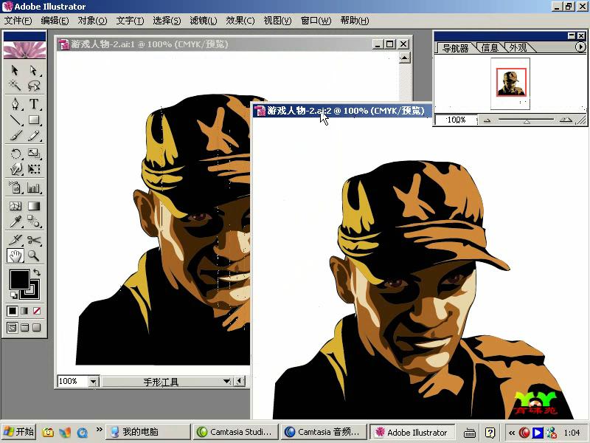The width and height of the screenshot is (590, 443).
Task: Zoom in with Navigator large mountains button
Action: 566,120
